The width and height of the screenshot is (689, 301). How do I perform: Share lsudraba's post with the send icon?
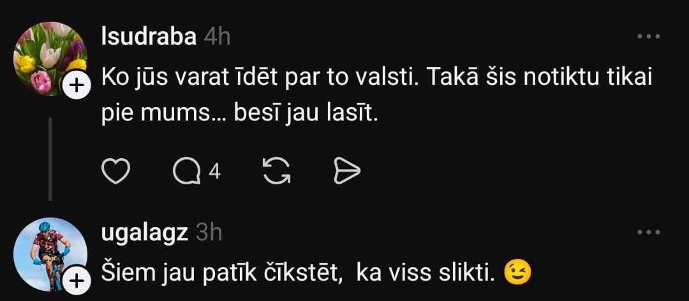(x=348, y=170)
